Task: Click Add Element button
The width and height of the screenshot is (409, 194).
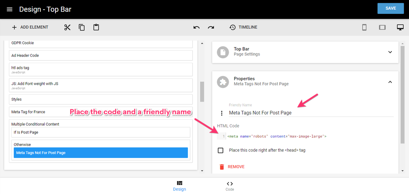Action: click(x=30, y=28)
